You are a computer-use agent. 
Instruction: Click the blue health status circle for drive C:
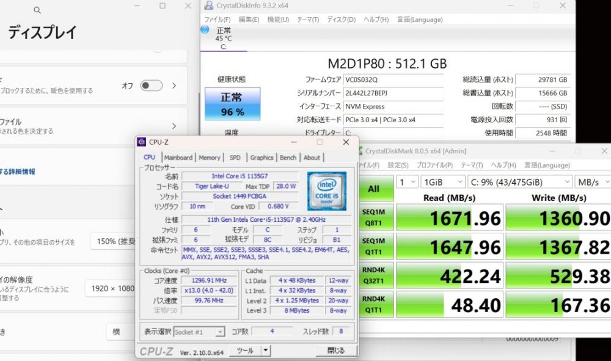205,29
